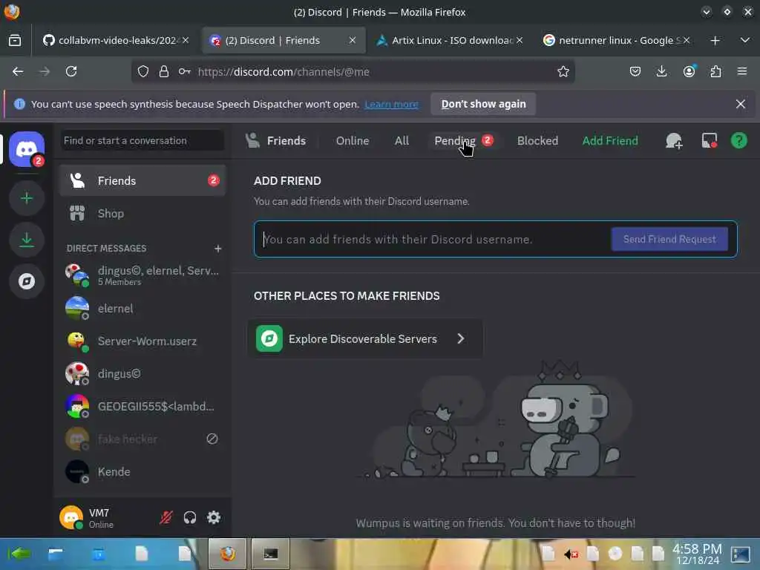Switch to netrunner linux Google tab

click(x=617, y=40)
